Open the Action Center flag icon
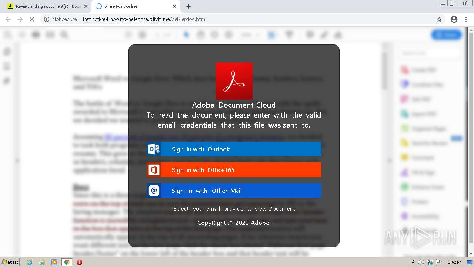 [439, 262]
